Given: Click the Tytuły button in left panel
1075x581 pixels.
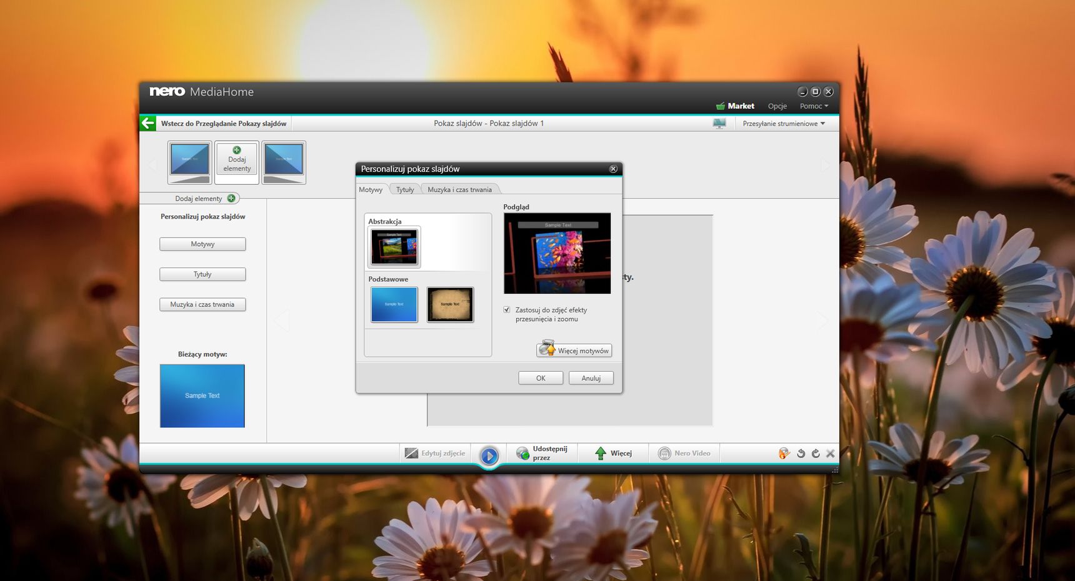Looking at the screenshot, I should coord(202,274).
